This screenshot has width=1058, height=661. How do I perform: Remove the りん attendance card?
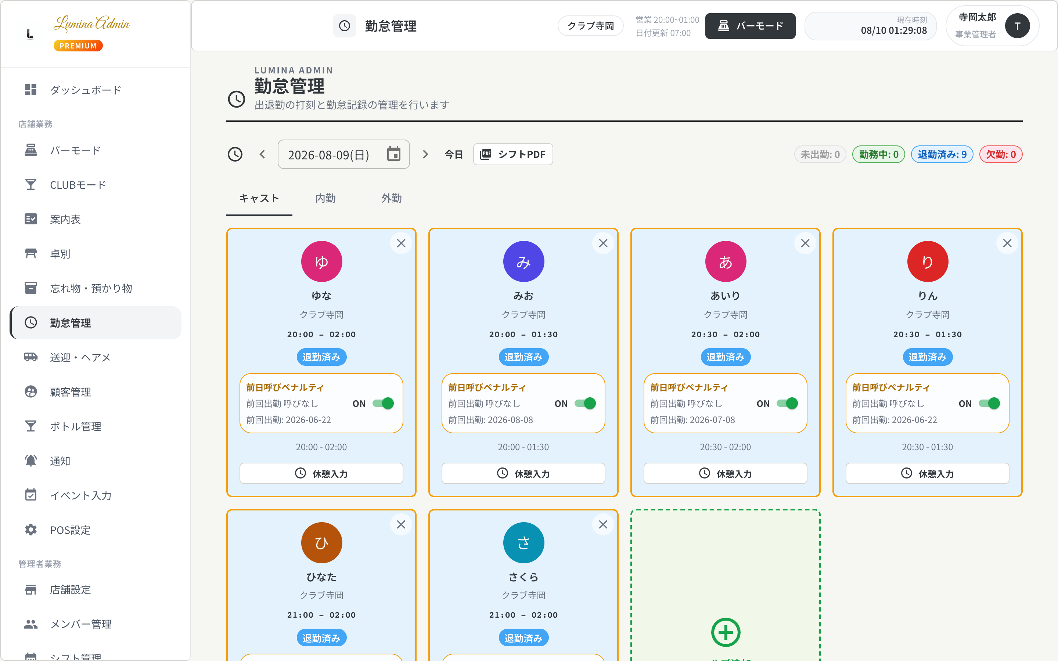1007,243
